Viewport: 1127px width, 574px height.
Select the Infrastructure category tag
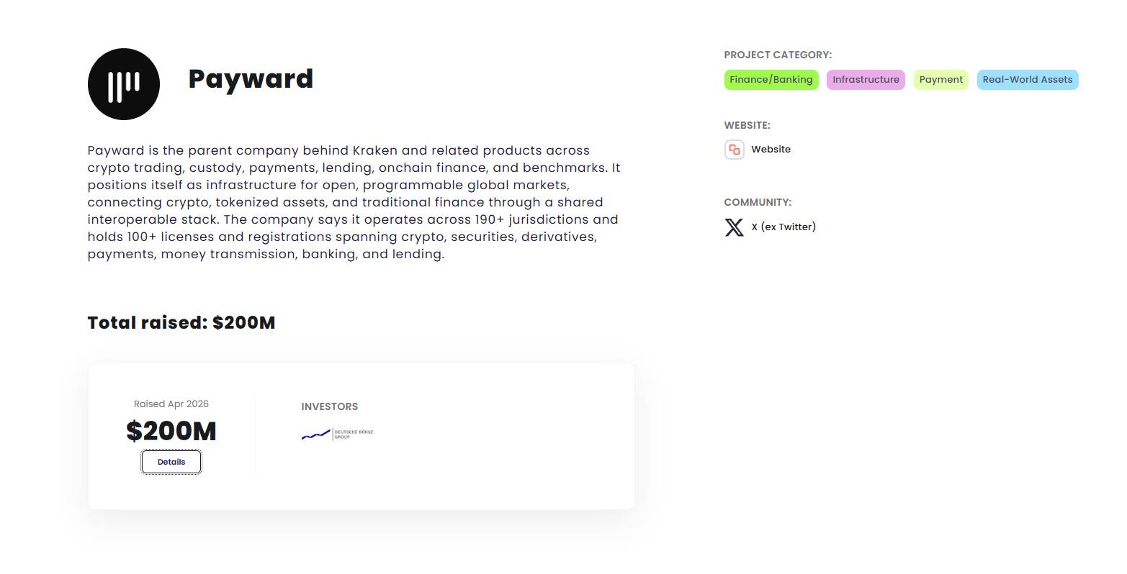[x=866, y=80]
